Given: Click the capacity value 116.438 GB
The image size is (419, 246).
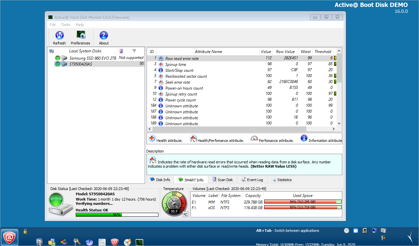Looking at the screenshot, I should point(253,208).
